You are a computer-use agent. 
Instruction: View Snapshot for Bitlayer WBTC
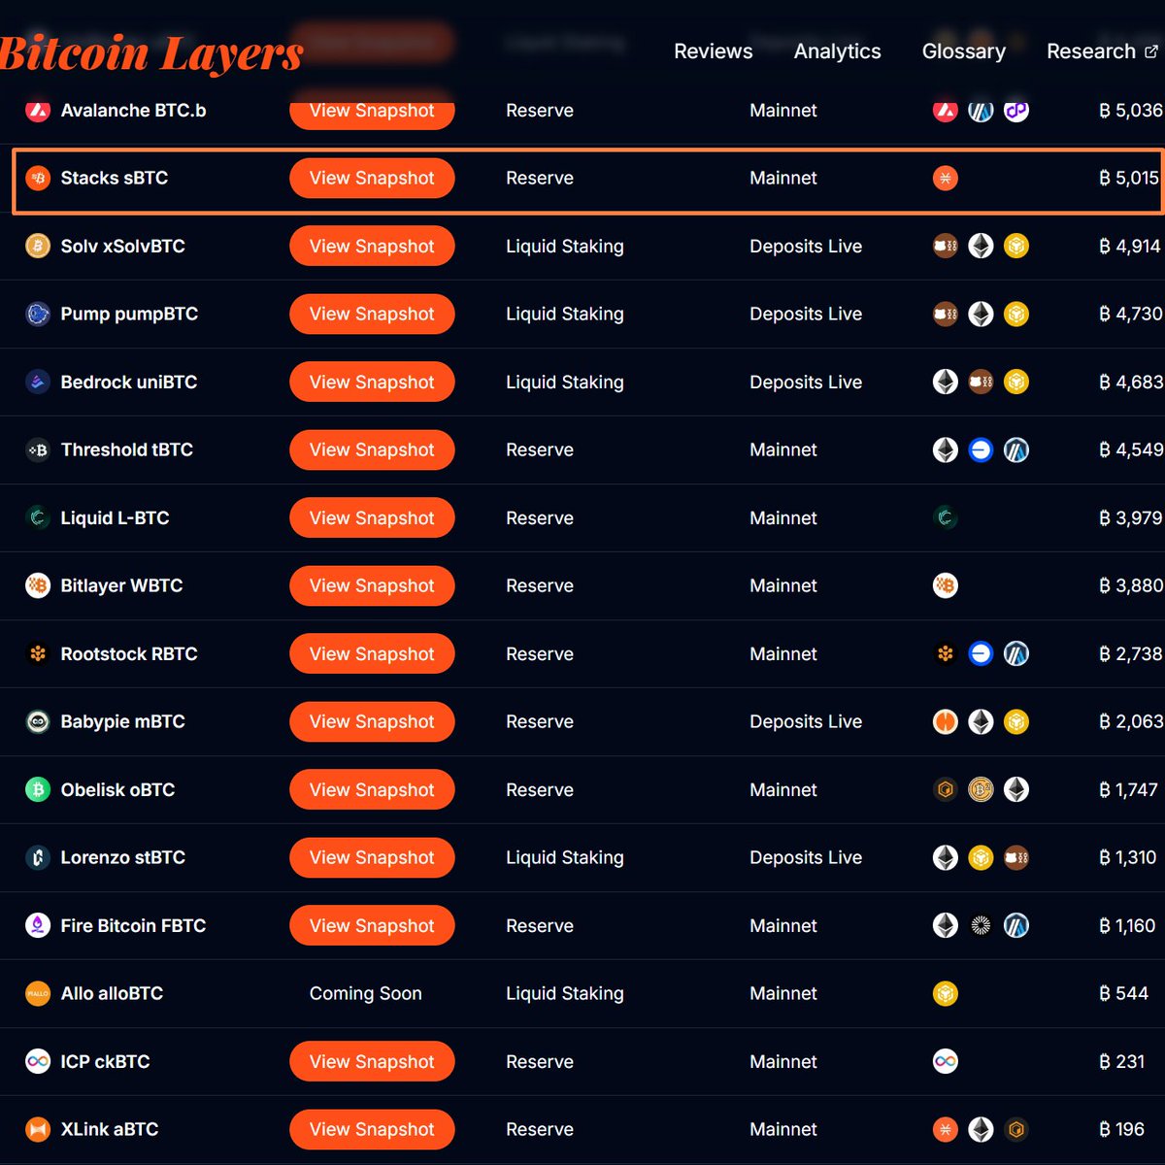(x=372, y=586)
